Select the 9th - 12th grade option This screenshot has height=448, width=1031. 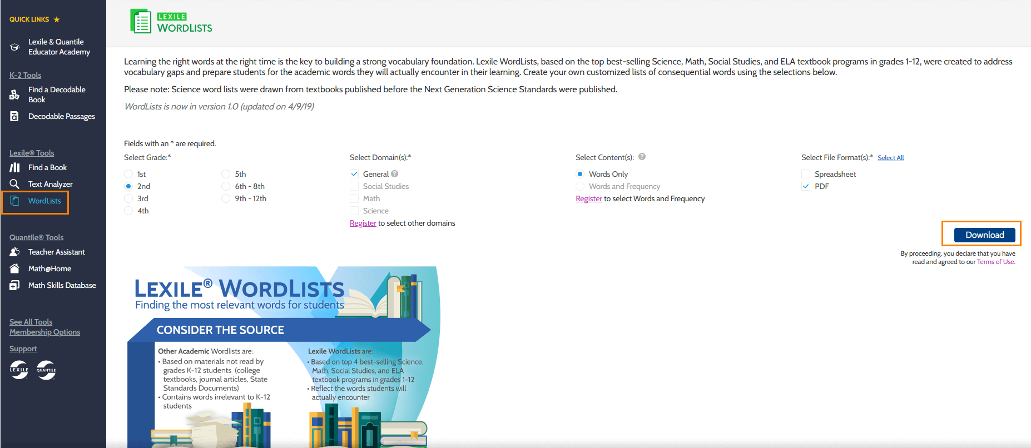[226, 198]
